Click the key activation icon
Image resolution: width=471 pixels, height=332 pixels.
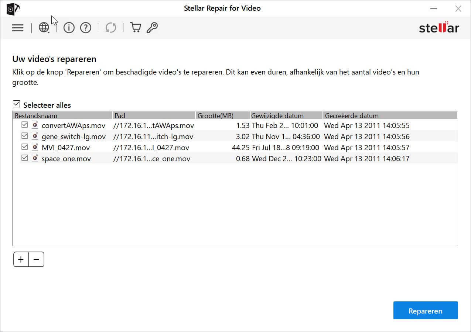[152, 28]
